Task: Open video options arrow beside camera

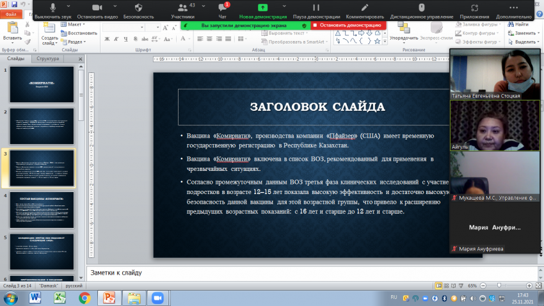Action: pyautogui.click(x=115, y=6)
